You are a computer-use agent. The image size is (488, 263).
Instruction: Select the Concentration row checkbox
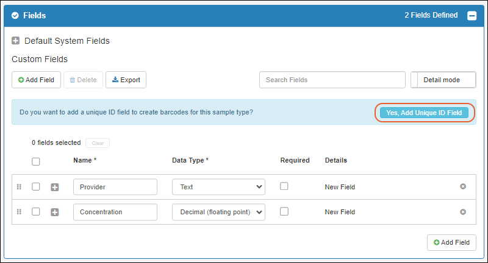pyautogui.click(x=36, y=212)
